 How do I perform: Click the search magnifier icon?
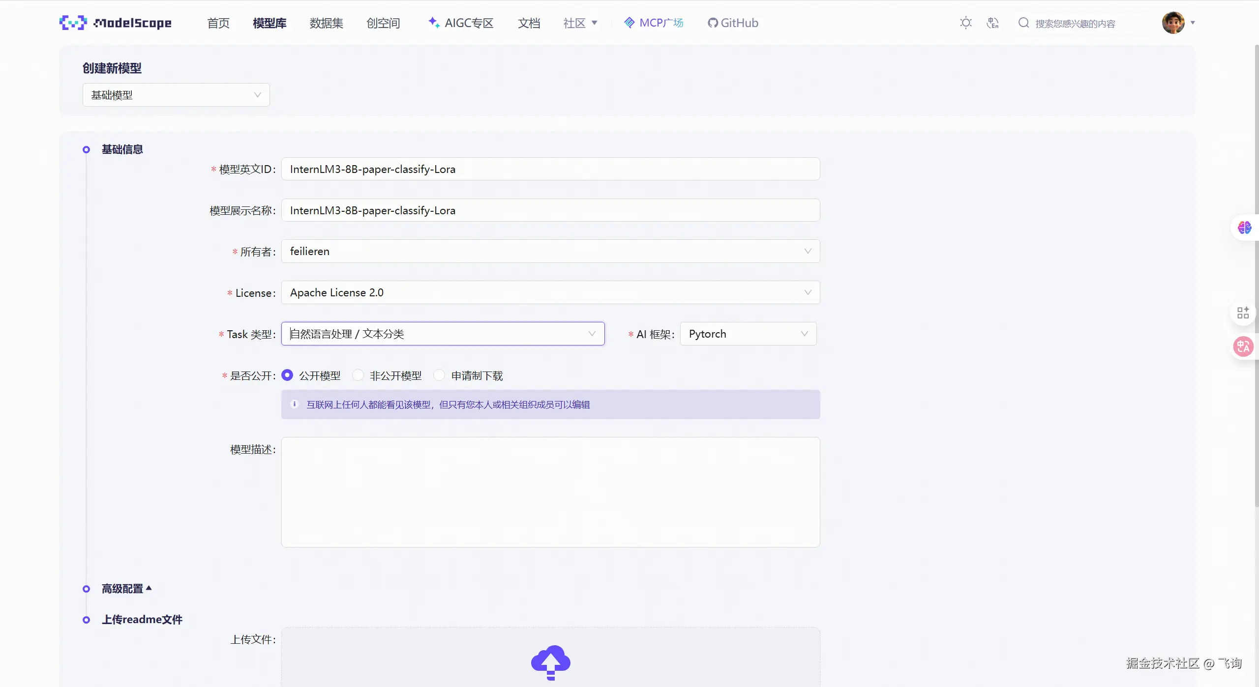pos(1023,23)
